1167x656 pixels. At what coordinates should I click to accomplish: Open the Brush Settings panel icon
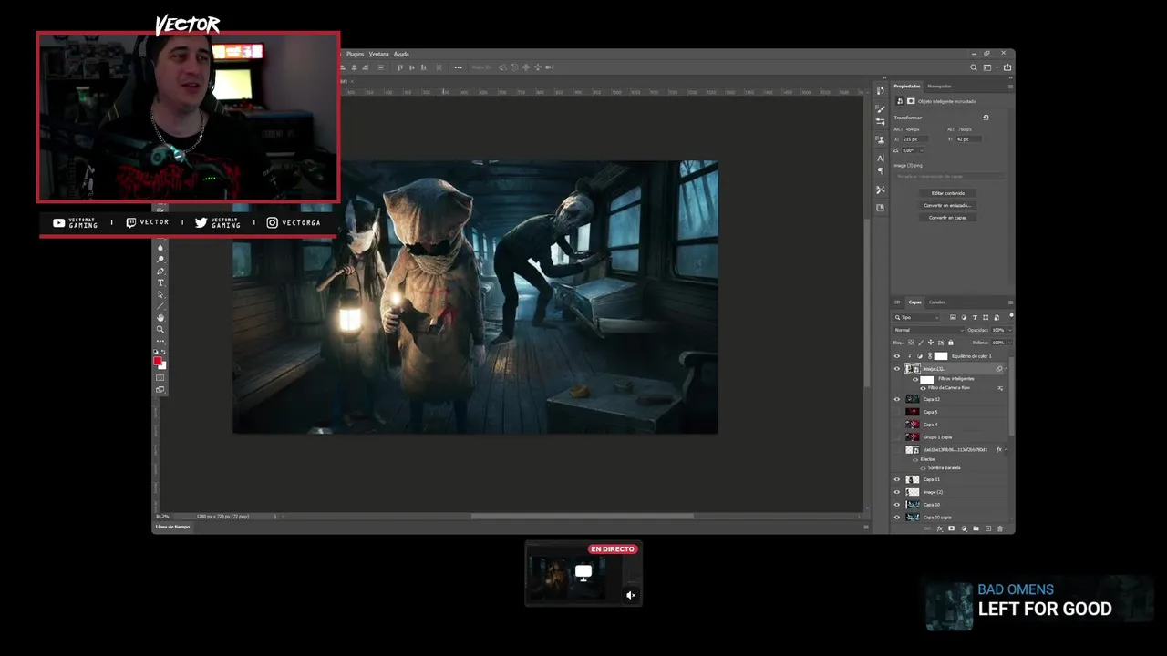coord(880,121)
